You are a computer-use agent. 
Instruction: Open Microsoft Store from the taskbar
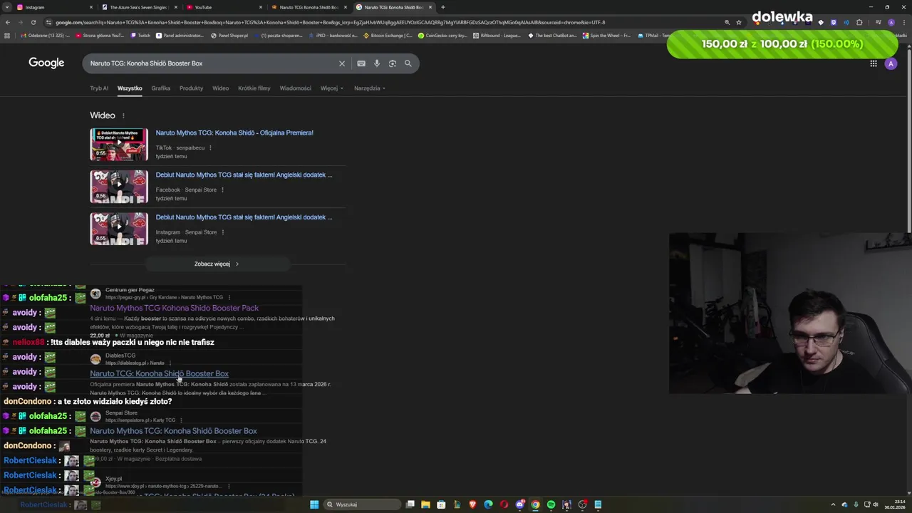[441, 504]
